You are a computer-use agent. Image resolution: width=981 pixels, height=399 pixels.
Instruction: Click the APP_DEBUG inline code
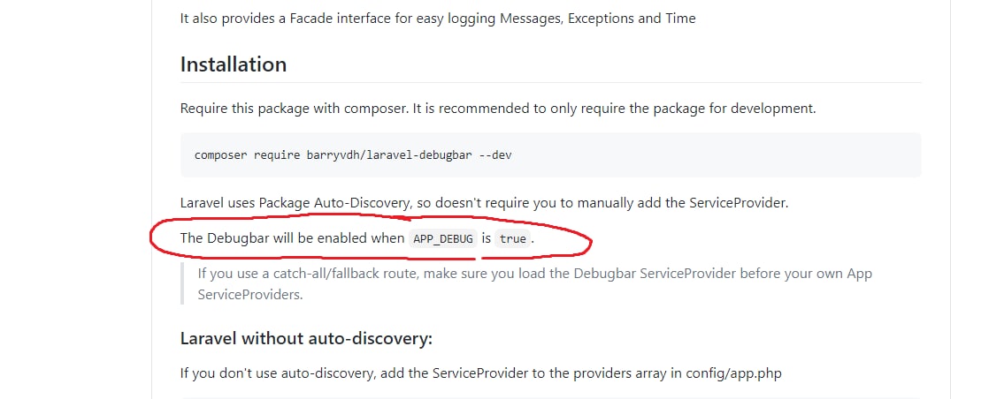tap(443, 239)
